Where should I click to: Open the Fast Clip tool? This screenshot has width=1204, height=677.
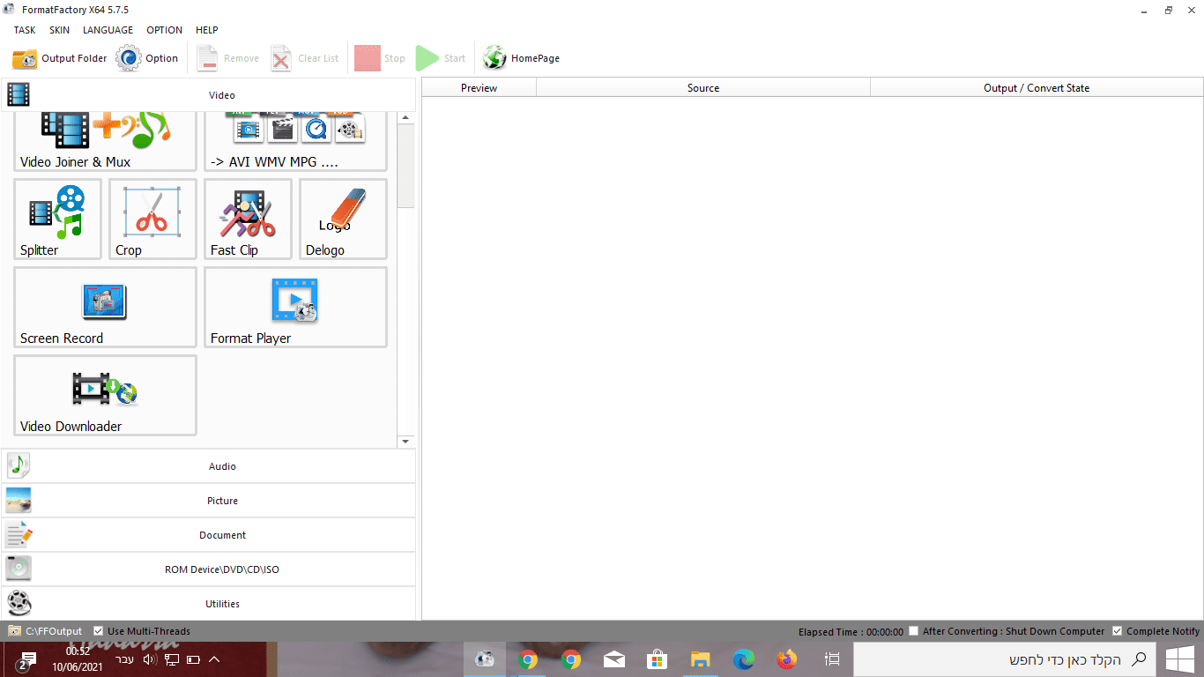(x=248, y=219)
